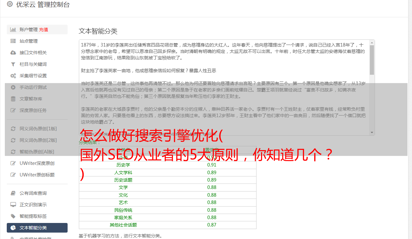Click the server icon for 站点管理
The width and height of the screenshot is (412, 239).
click(13, 41)
